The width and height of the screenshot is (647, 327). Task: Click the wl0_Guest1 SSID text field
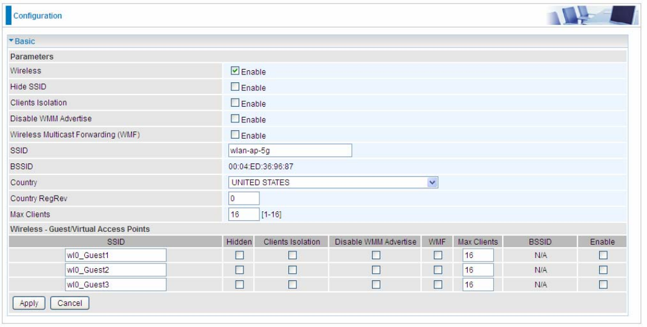pyautogui.click(x=116, y=256)
